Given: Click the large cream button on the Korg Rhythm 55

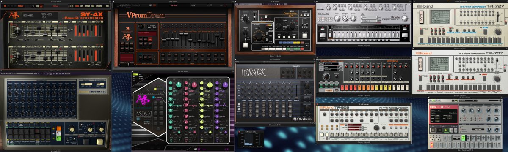Looking at the screenshot, I should click(x=99, y=141).
